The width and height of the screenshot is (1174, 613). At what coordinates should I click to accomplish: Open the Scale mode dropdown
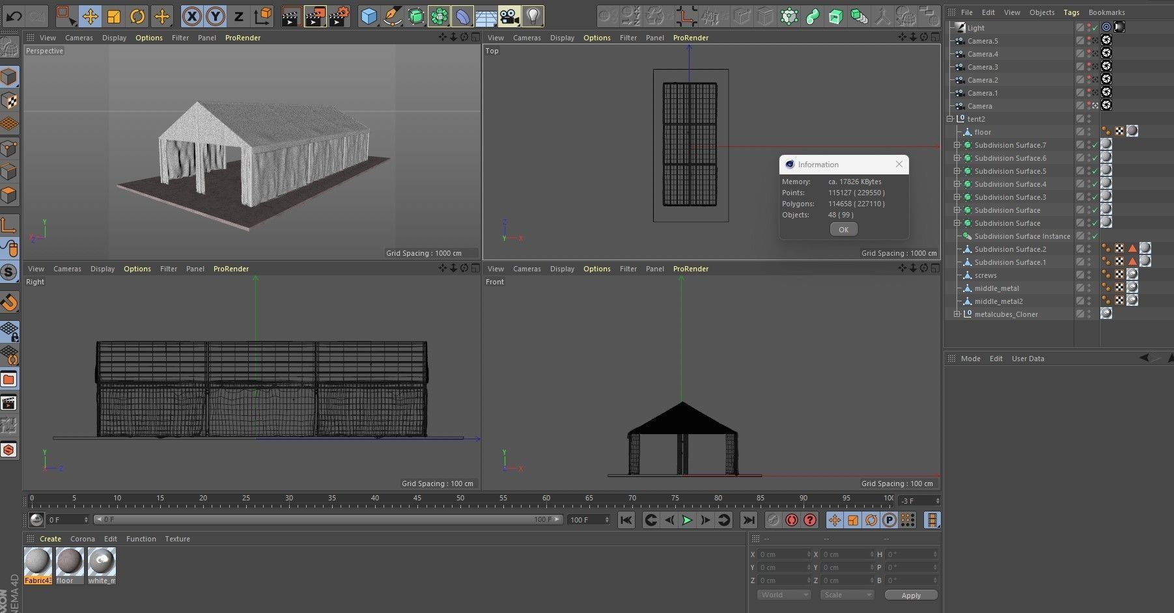(x=846, y=595)
